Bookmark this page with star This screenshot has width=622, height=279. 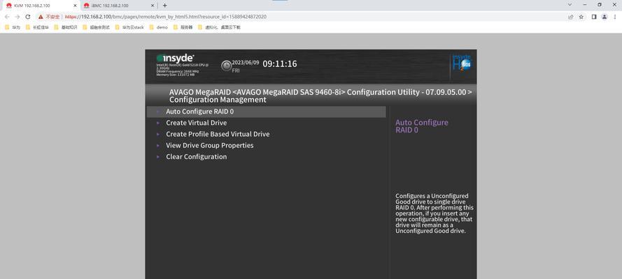point(581,17)
